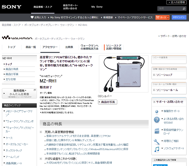Click the music note software support icon
Viewport: 189px width, 166px height.
(x=157, y=149)
